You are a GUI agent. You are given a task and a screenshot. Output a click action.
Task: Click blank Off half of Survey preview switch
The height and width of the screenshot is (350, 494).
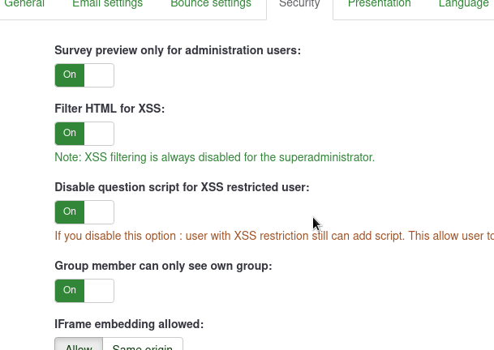click(x=99, y=75)
